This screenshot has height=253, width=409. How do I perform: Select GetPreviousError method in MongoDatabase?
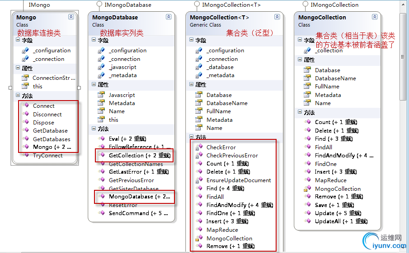[x=131, y=180]
